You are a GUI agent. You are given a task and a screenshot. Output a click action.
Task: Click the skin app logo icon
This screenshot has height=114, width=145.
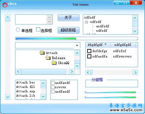click(5, 5)
